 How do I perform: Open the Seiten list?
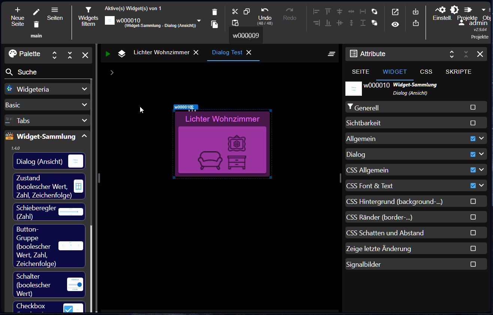tap(55, 13)
